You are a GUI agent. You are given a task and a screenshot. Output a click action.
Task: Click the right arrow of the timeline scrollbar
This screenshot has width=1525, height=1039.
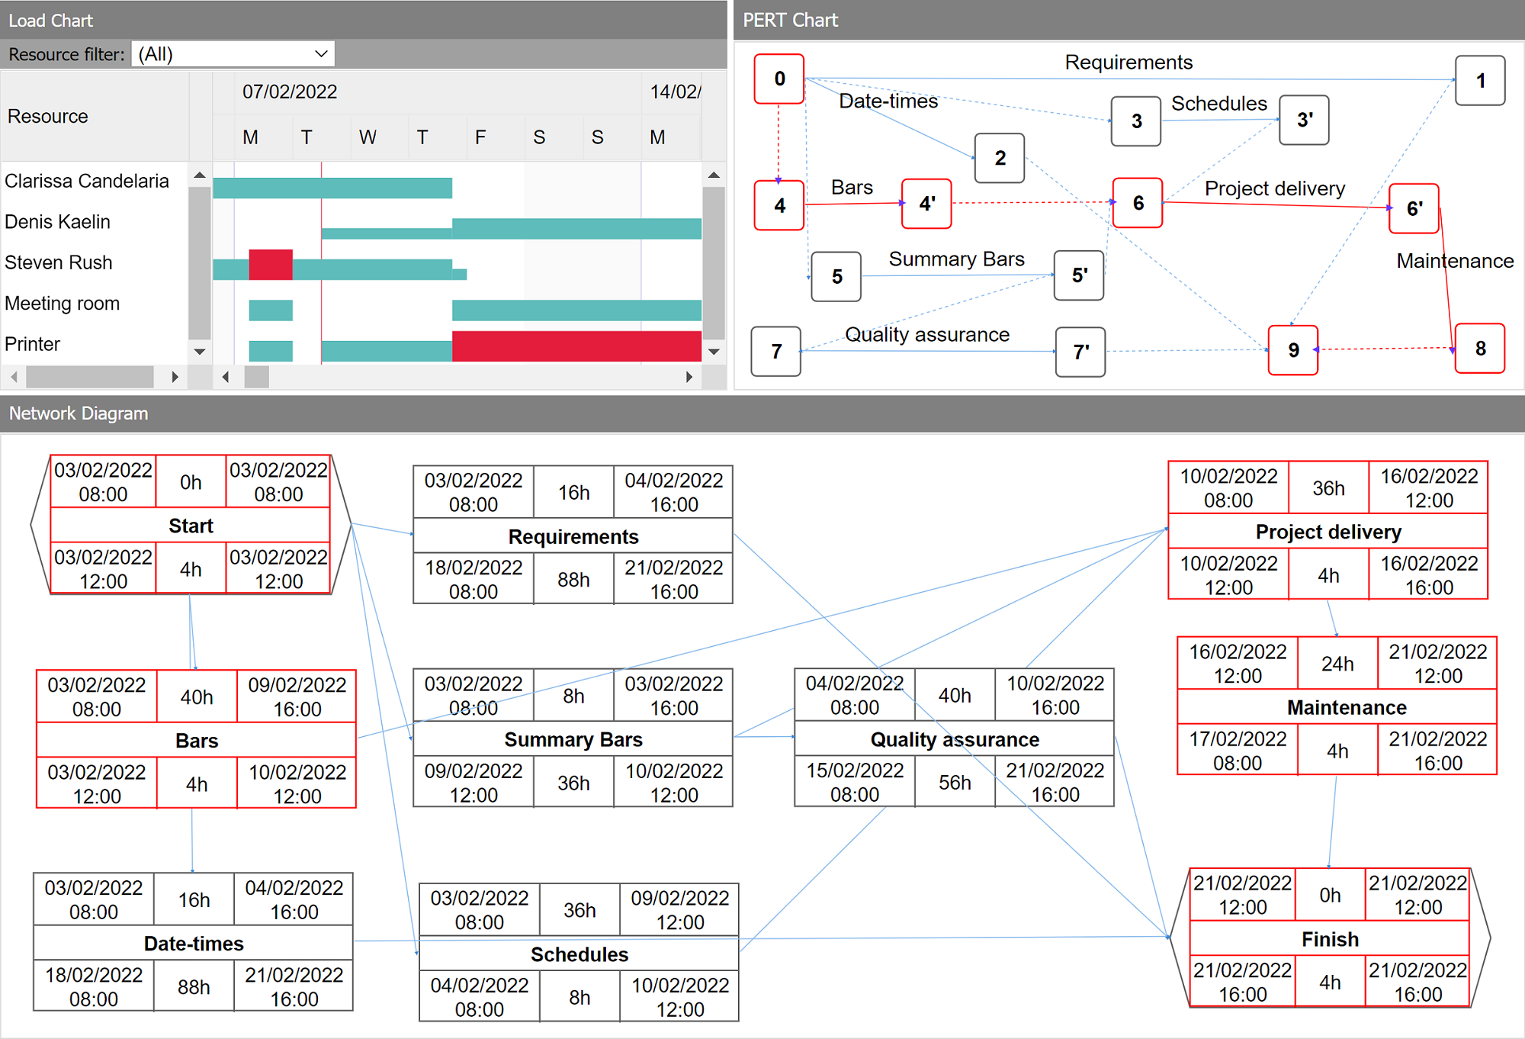(x=690, y=376)
